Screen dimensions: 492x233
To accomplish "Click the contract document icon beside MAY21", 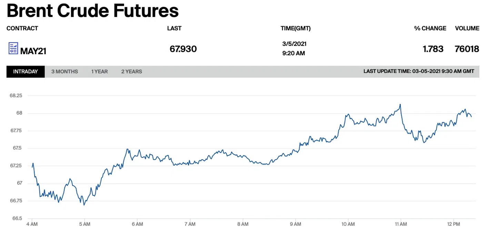I will (x=13, y=48).
